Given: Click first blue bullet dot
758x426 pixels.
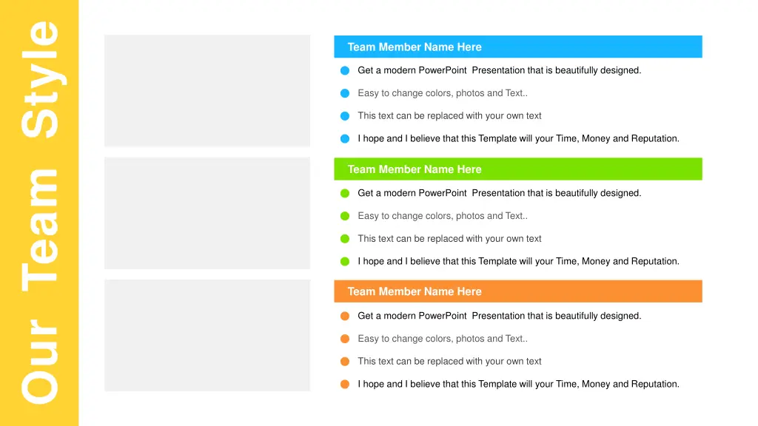Looking at the screenshot, I should tap(345, 70).
